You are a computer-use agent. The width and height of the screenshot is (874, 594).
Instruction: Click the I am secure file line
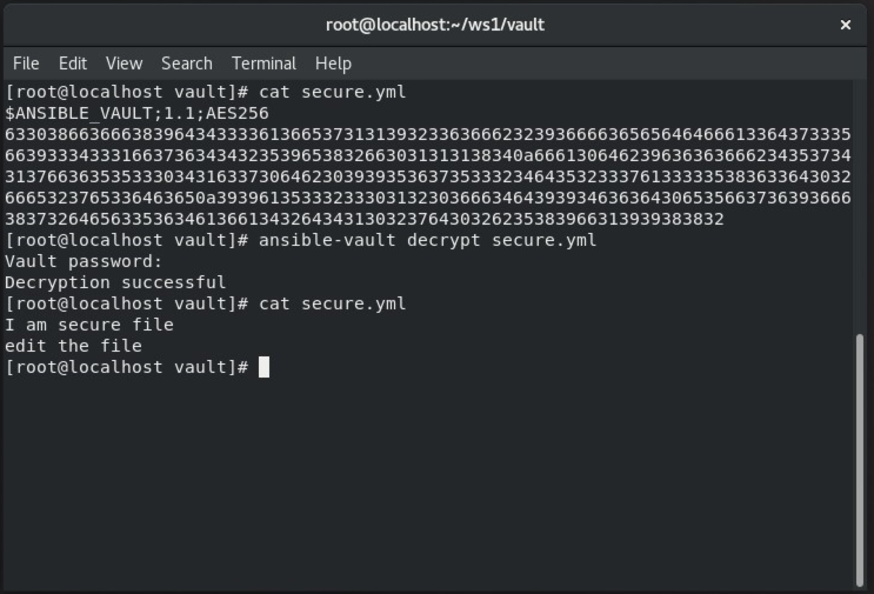tap(89, 325)
